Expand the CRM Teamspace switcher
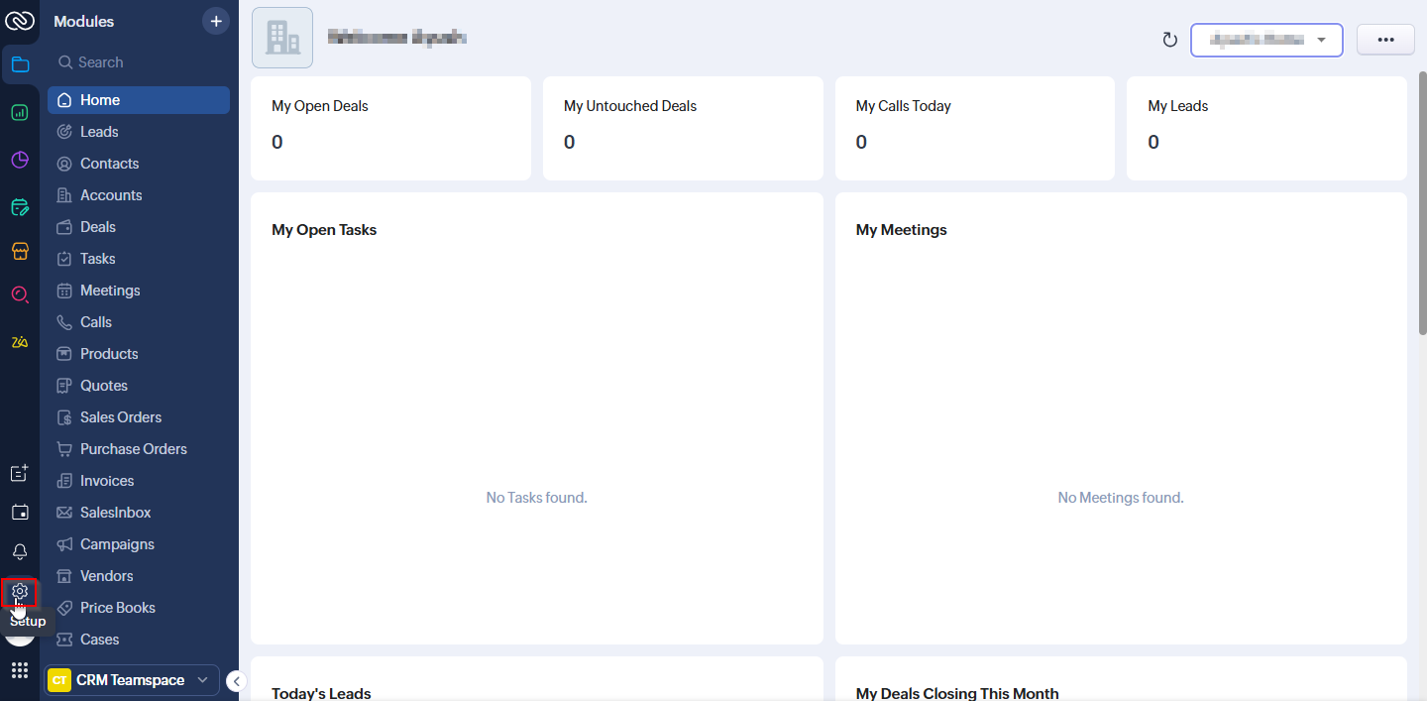Image resolution: width=1427 pixels, height=701 pixels. (x=133, y=680)
